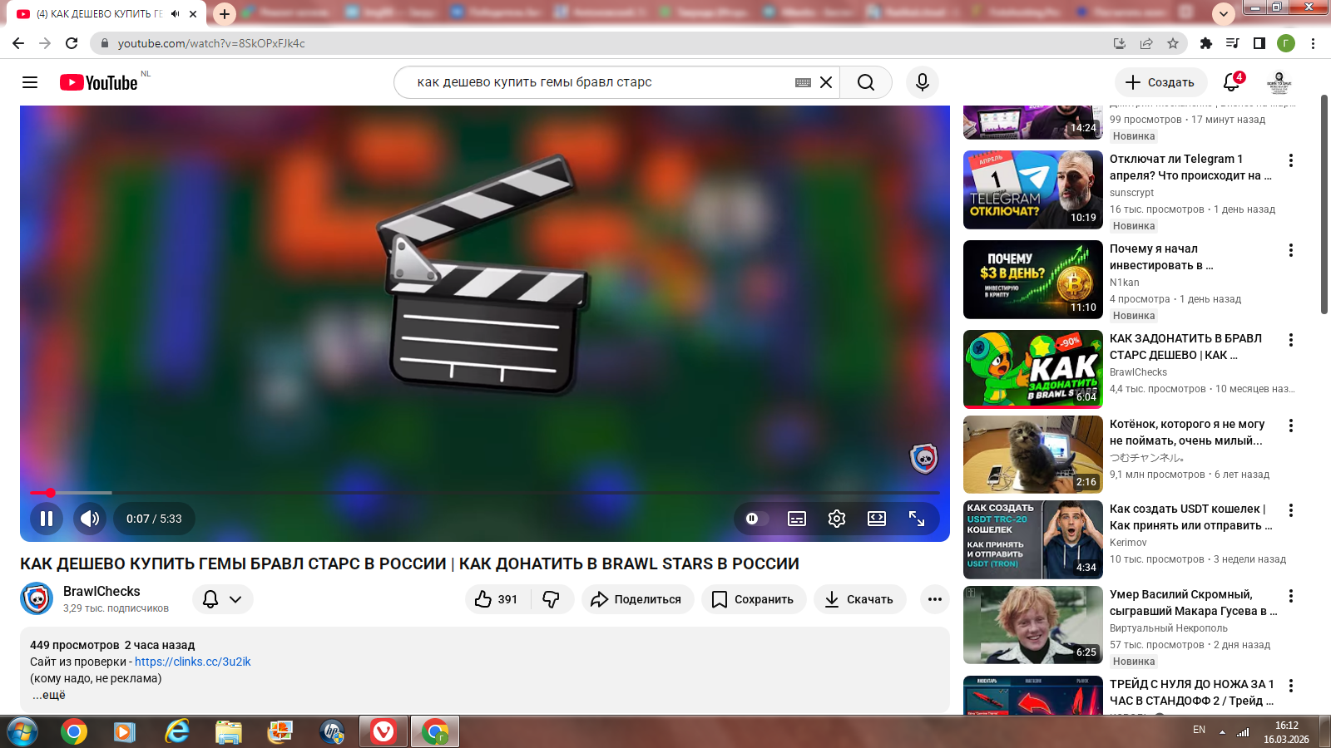Open video settings gear icon

[836, 519]
